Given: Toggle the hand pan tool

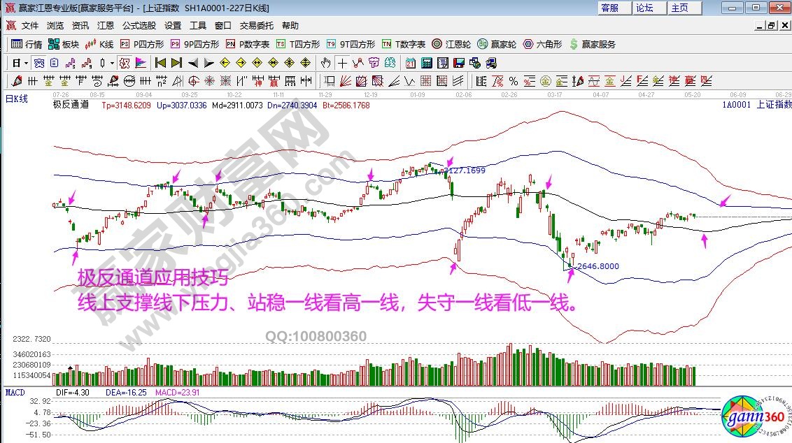Looking at the screenshot, I should pos(326,63).
